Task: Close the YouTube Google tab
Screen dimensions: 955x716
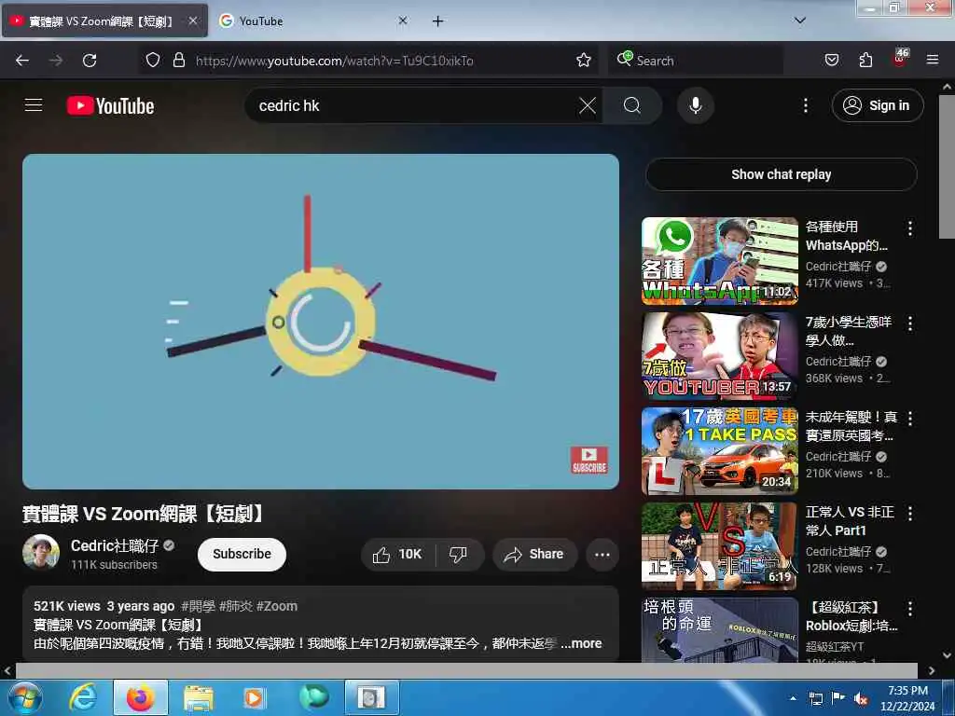Action: (x=403, y=21)
